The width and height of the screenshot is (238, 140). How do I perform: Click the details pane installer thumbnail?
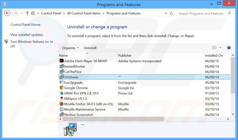tap(70, 129)
